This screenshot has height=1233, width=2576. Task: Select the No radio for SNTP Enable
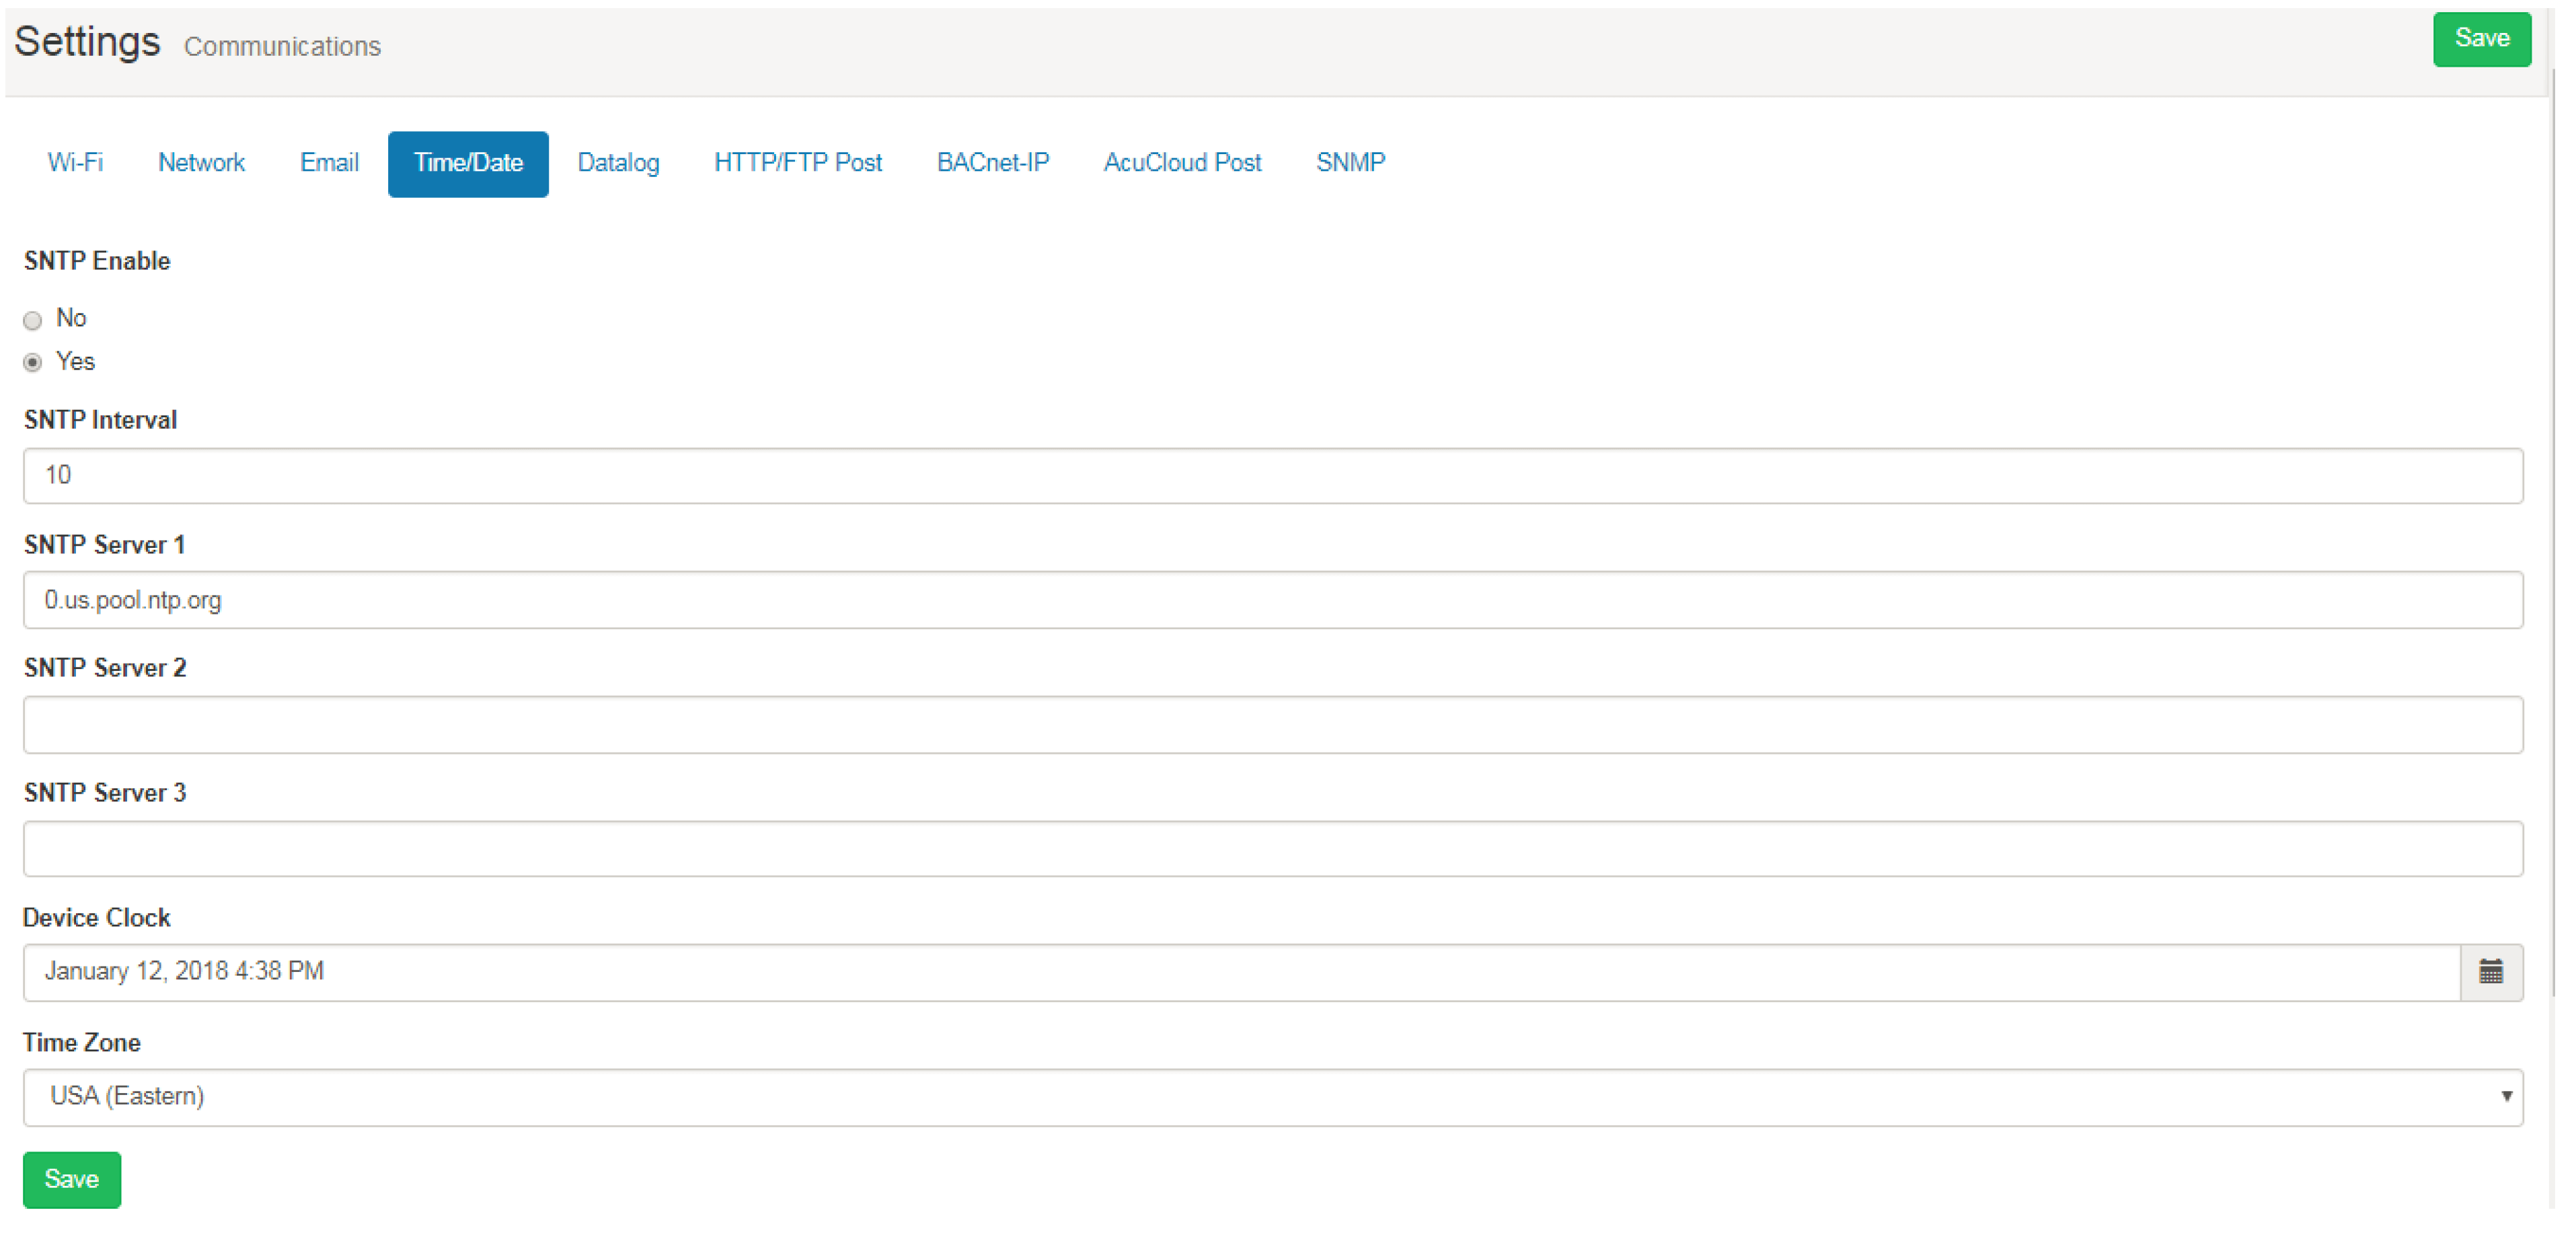33,320
